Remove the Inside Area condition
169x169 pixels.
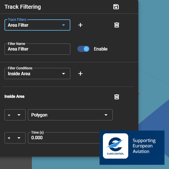[117, 97]
